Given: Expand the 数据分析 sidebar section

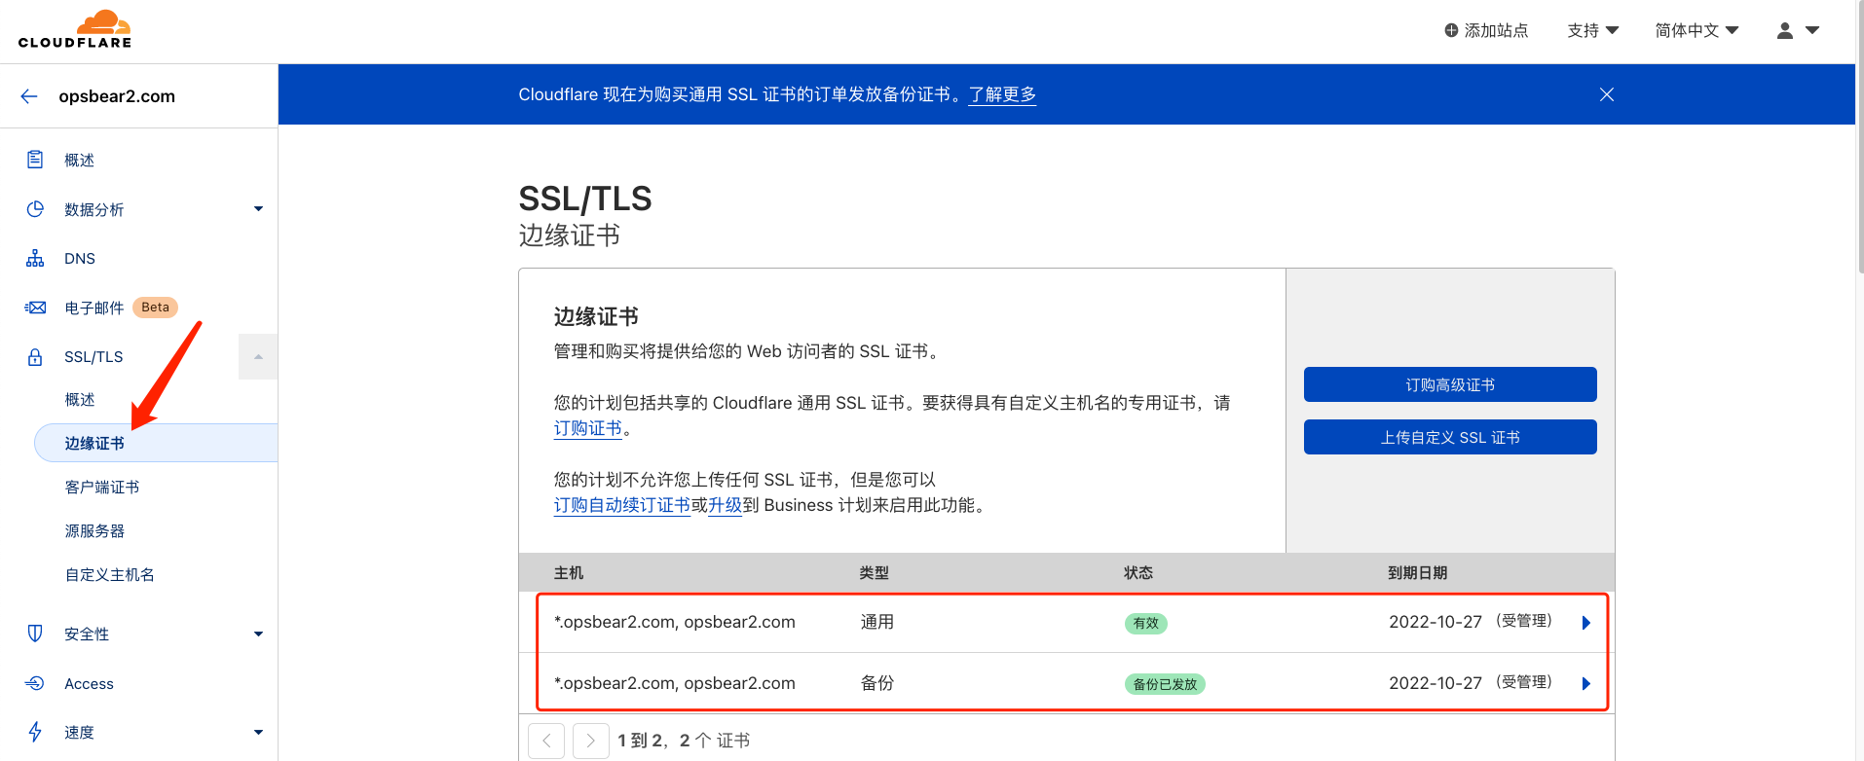Looking at the screenshot, I should tap(258, 209).
